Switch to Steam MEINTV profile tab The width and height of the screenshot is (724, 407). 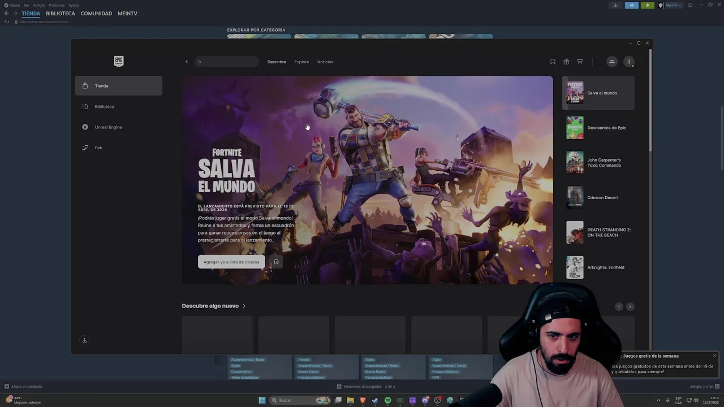127,14
